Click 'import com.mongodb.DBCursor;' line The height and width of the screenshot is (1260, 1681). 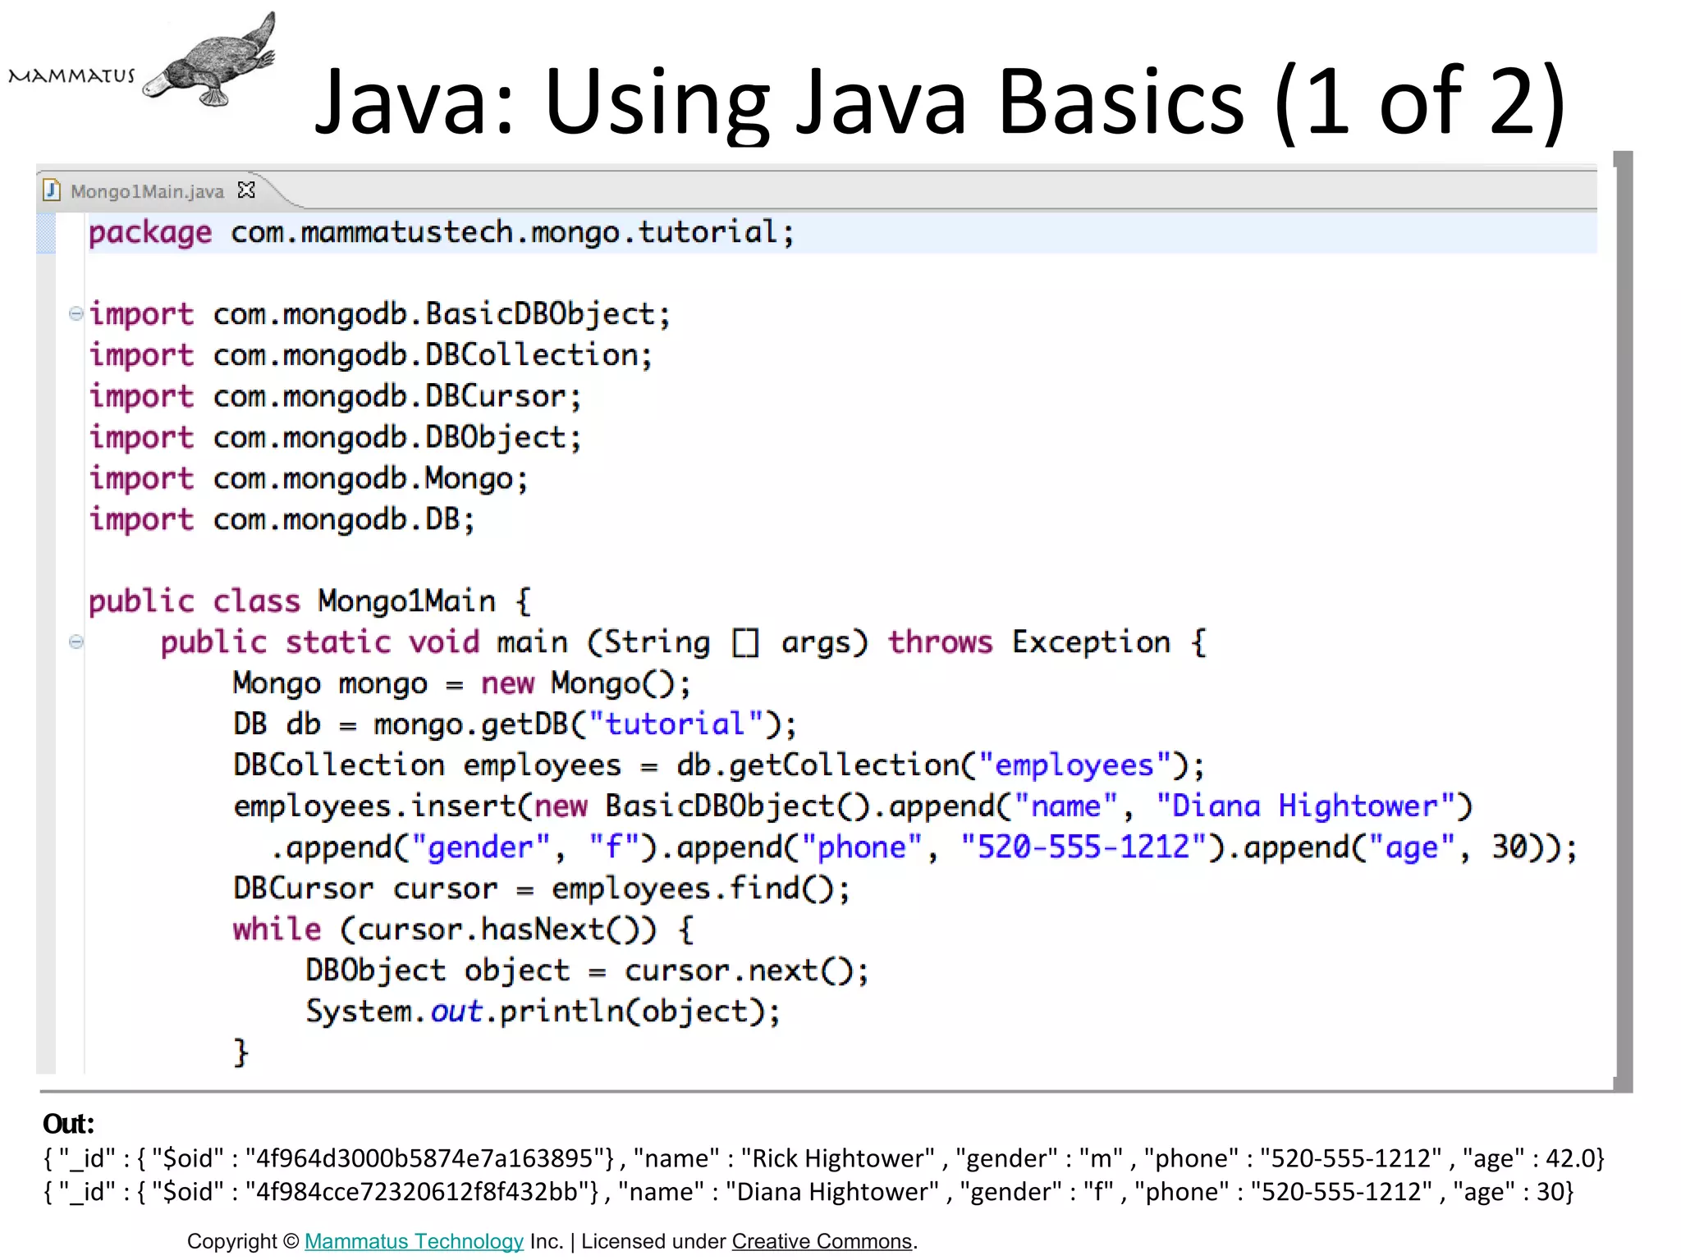coord(336,397)
